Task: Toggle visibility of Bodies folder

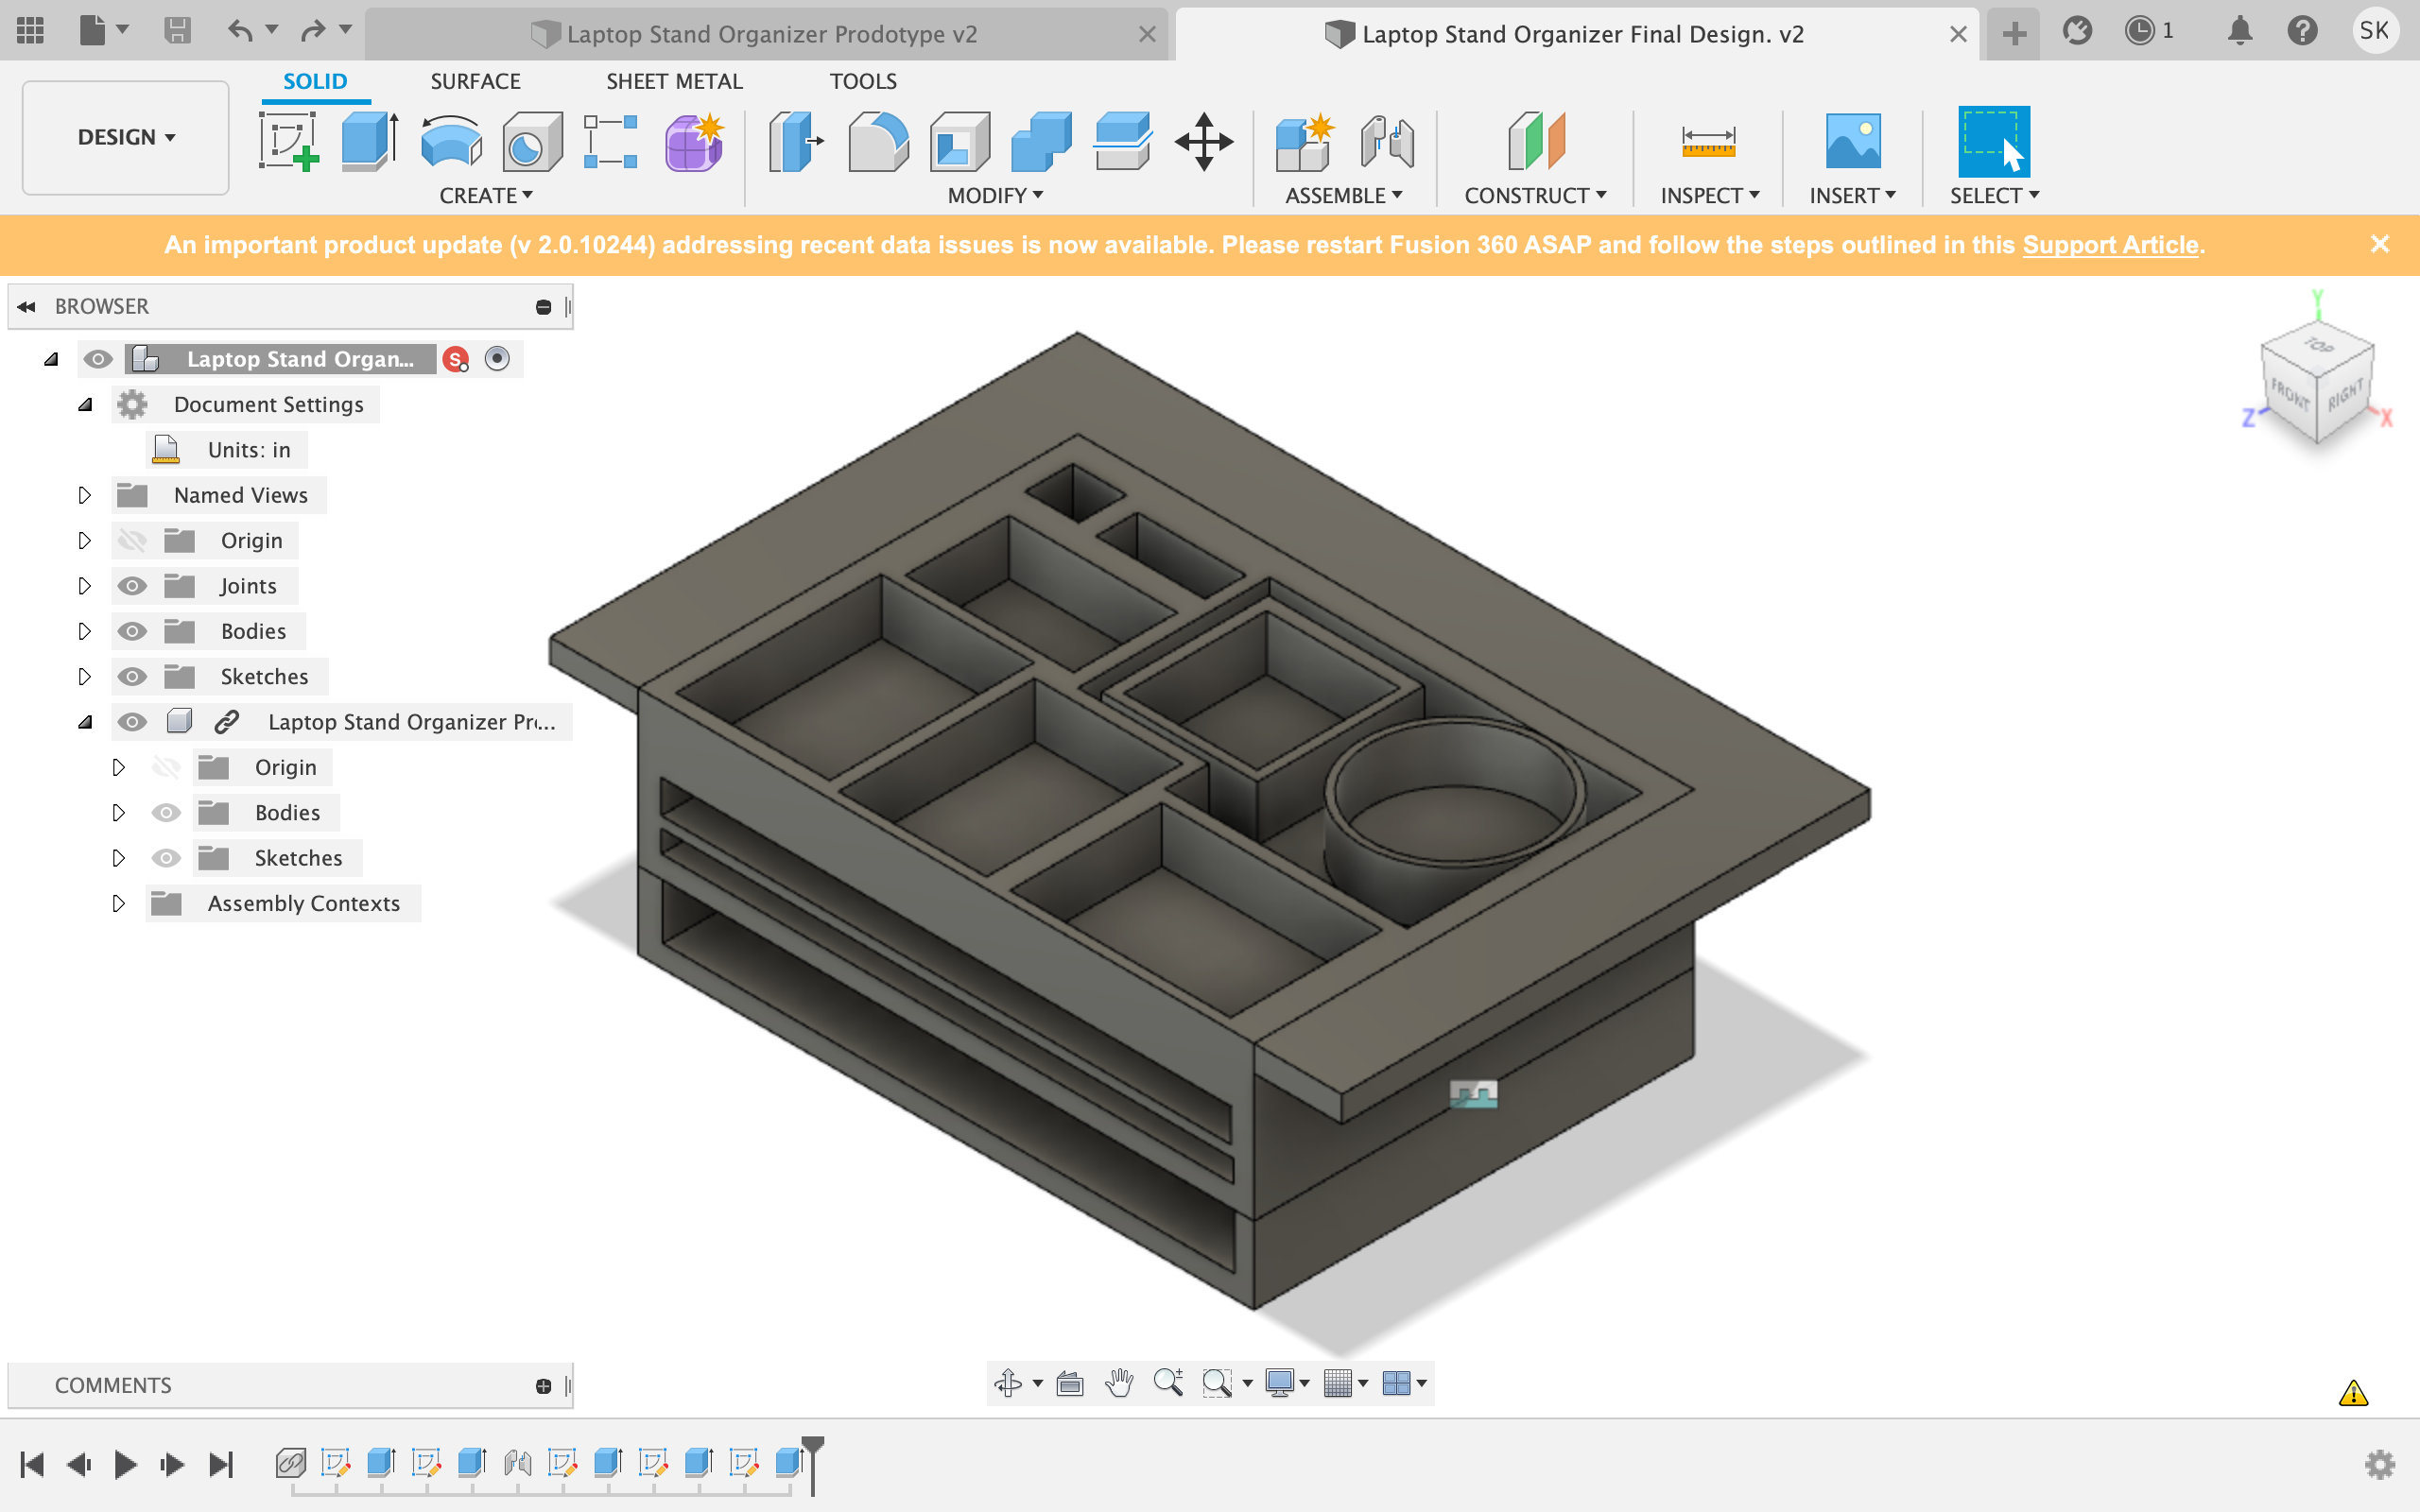Action: click(130, 630)
